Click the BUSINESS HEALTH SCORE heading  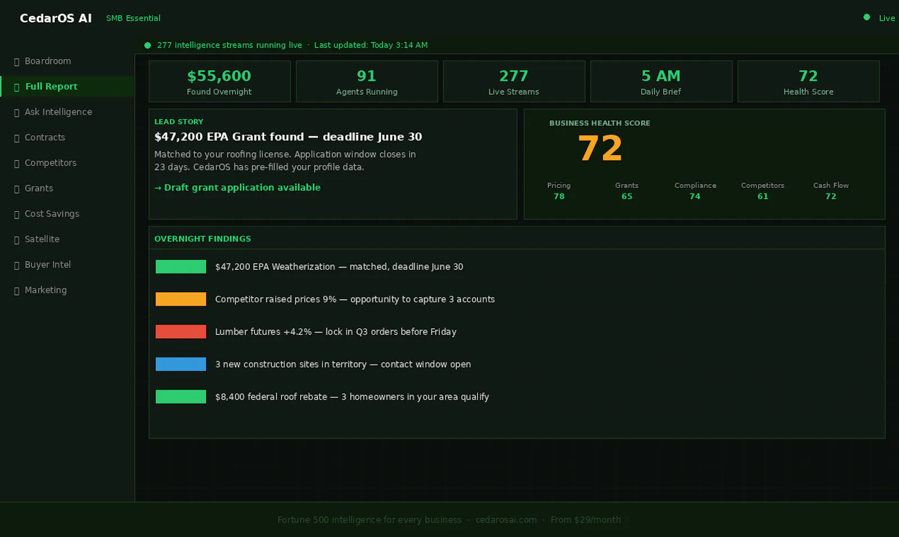tap(600, 123)
